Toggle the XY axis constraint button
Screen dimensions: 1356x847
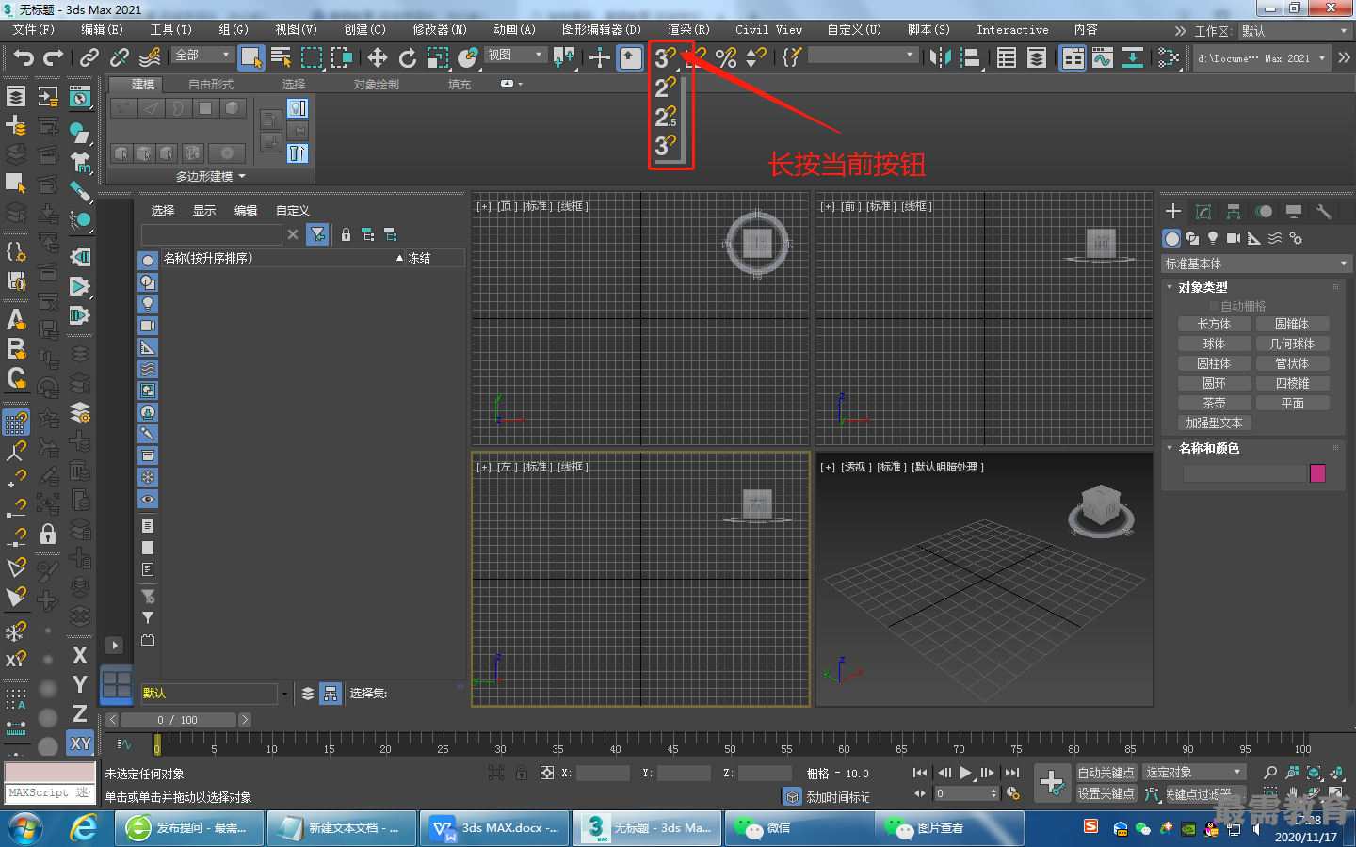[80, 743]
